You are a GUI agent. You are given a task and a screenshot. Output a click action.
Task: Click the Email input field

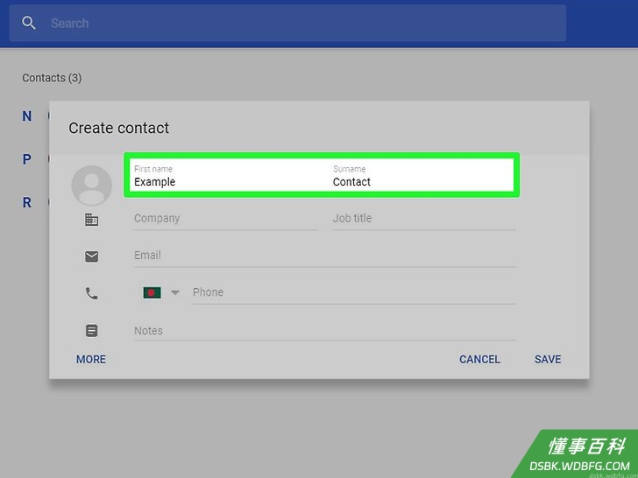click(x=324, y=256)
